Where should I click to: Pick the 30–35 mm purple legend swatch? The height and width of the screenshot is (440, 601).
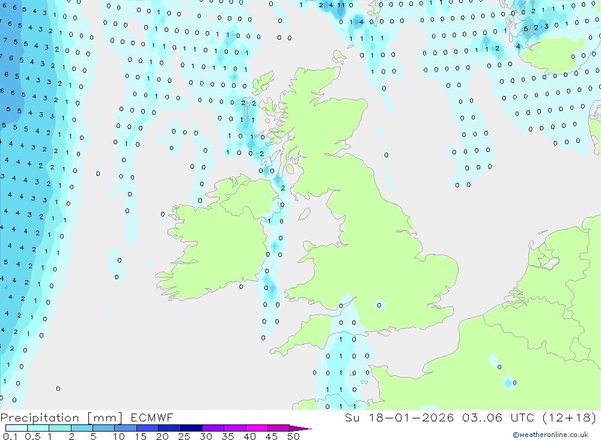click(x=213, y=428)
